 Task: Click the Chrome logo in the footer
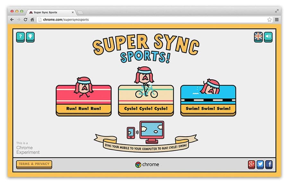[147, 164]
